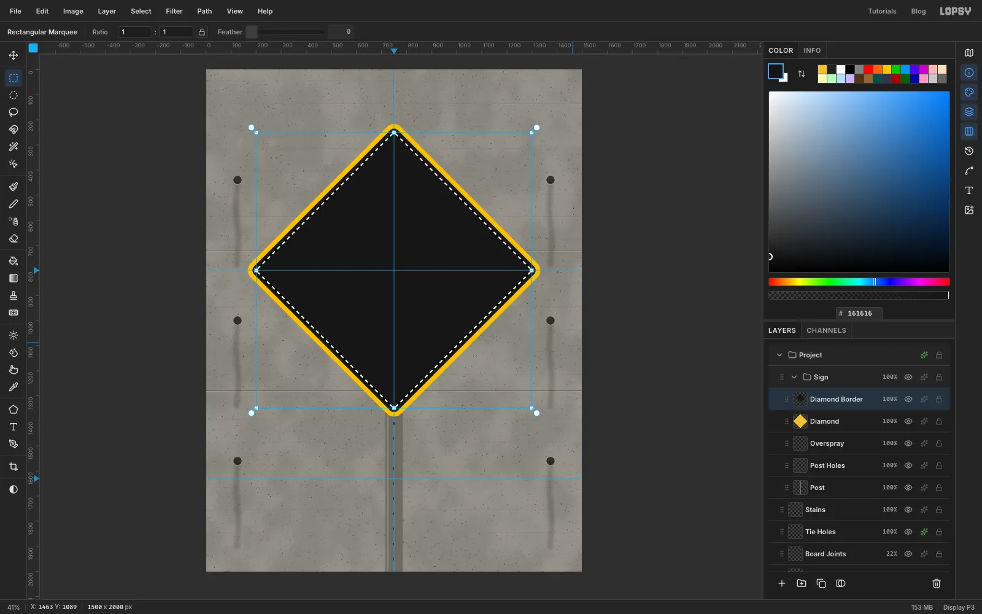Adjust the hue spectrum slider

point(859,282)
